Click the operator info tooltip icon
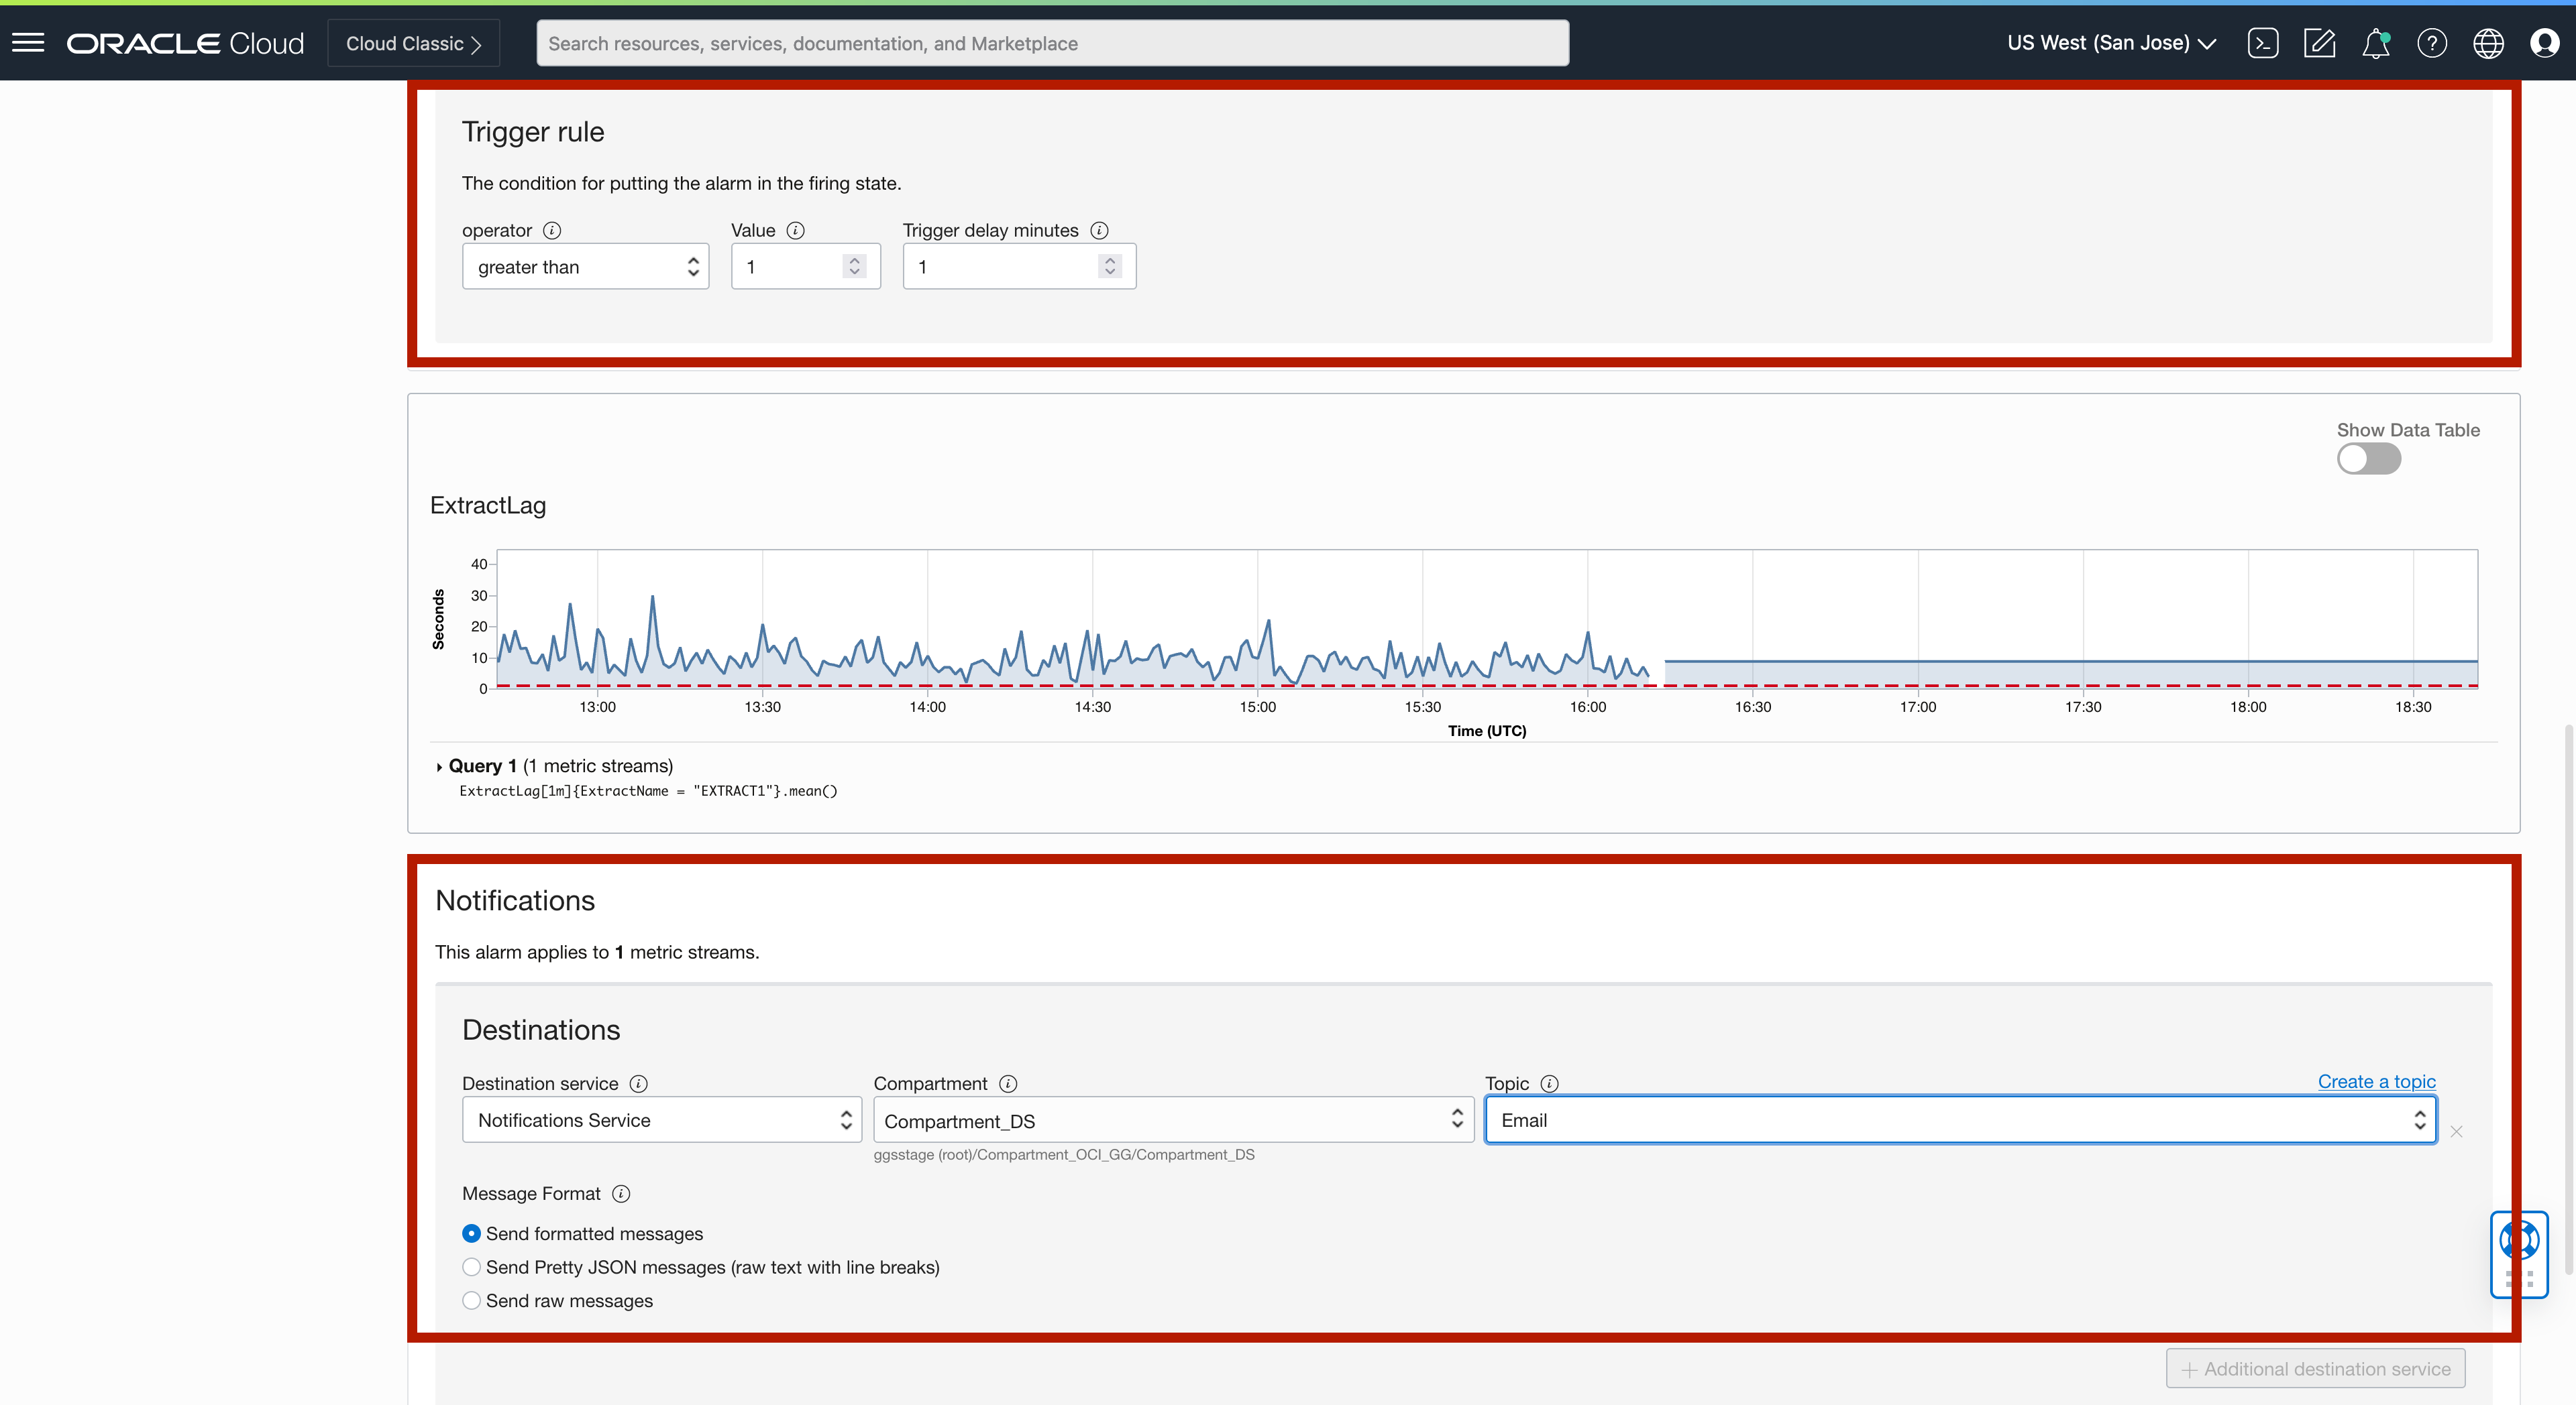Image resolution: width=2576 pixels, height=1405 pixels. click(x=552, y=230)
